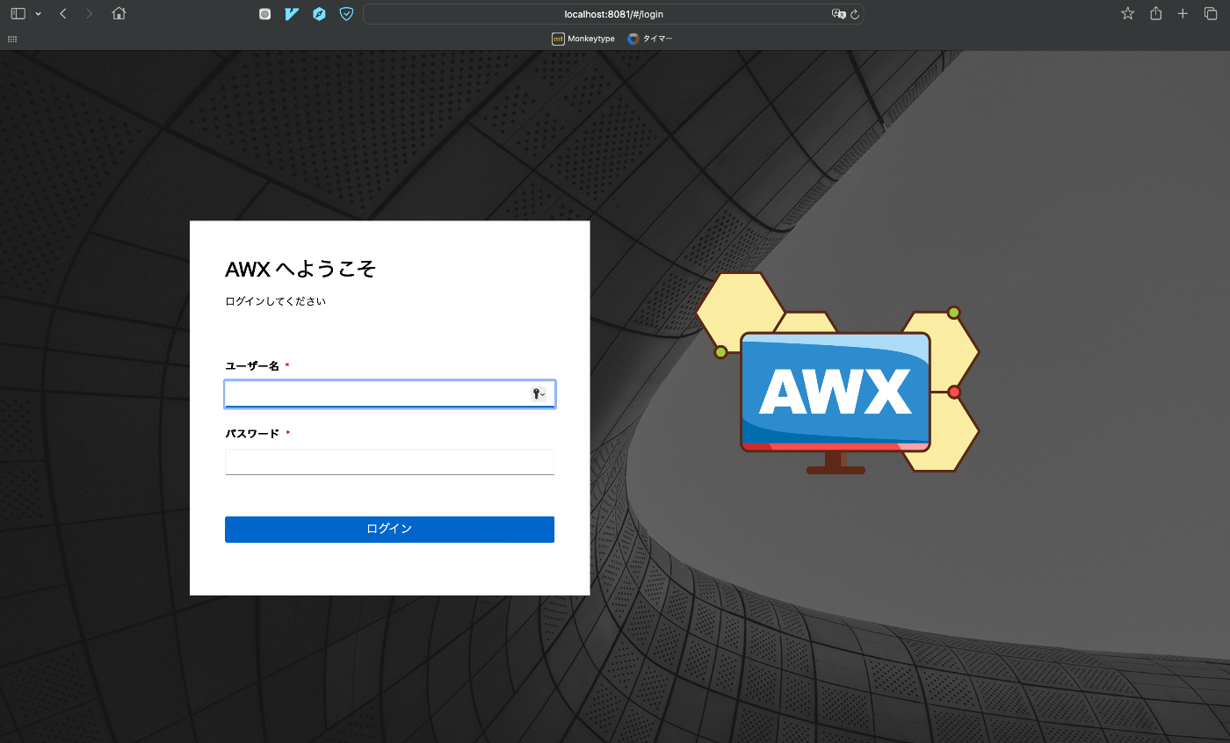
Task: Go forward to the next page
Action: pyautogui.click(x=89, y=14)
